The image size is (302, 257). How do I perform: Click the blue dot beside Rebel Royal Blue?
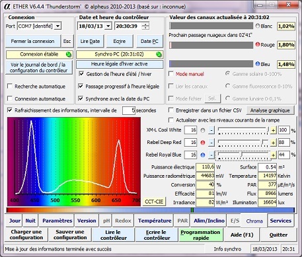click(x=203, y=155)
